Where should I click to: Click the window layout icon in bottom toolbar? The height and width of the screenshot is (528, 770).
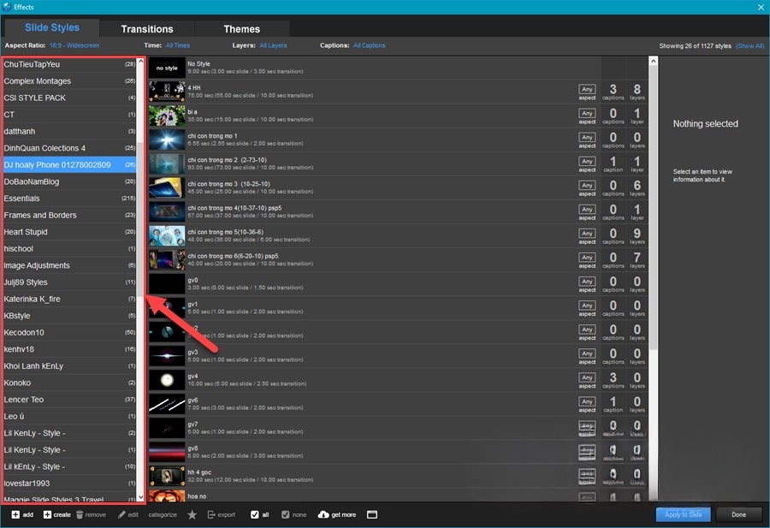pos(371,514)
